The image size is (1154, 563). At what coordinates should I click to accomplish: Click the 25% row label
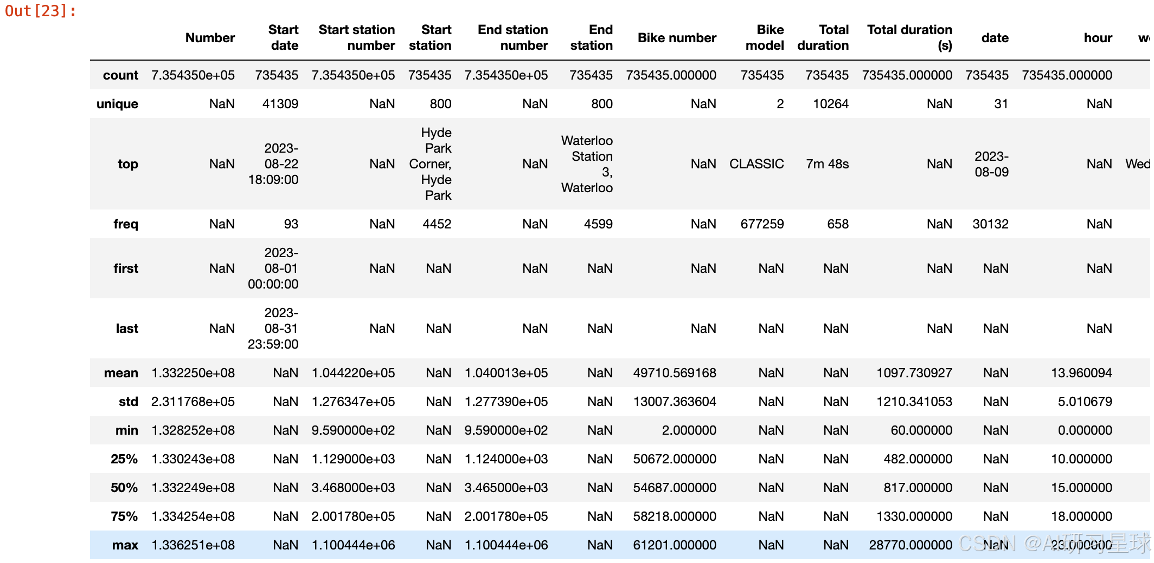tap(124, 459)
